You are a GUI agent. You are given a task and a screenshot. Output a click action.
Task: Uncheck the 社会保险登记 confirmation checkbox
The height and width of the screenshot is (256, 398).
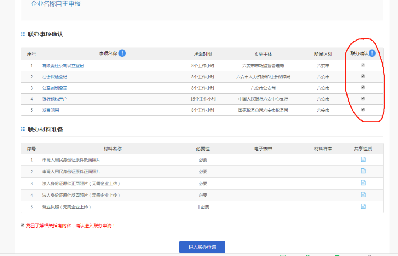(363, 77)
